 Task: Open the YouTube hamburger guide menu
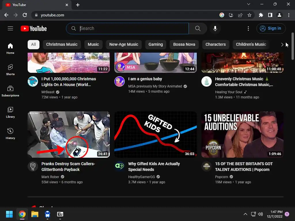point(10,28)
